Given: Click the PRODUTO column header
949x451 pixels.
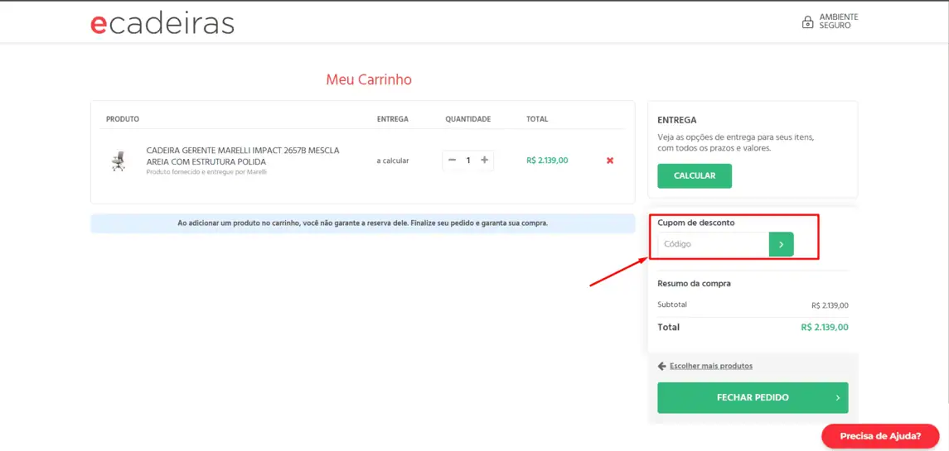Looking at the screenshot, I should pyautogui.click(x=123, y=119).
